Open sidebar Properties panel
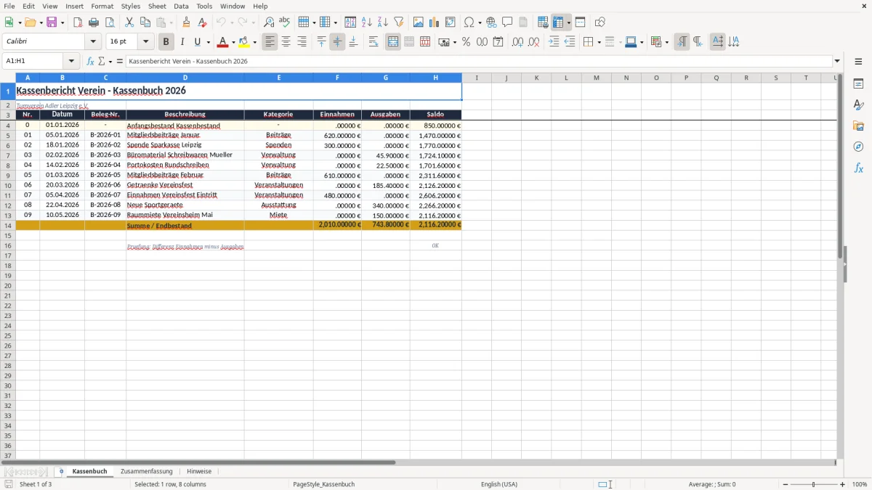The height and width of the screenshot is (490, 872). point(858,84)
